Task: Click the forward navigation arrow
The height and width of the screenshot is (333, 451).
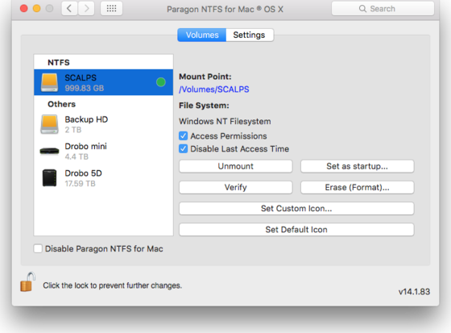Action: pos(86,9)
